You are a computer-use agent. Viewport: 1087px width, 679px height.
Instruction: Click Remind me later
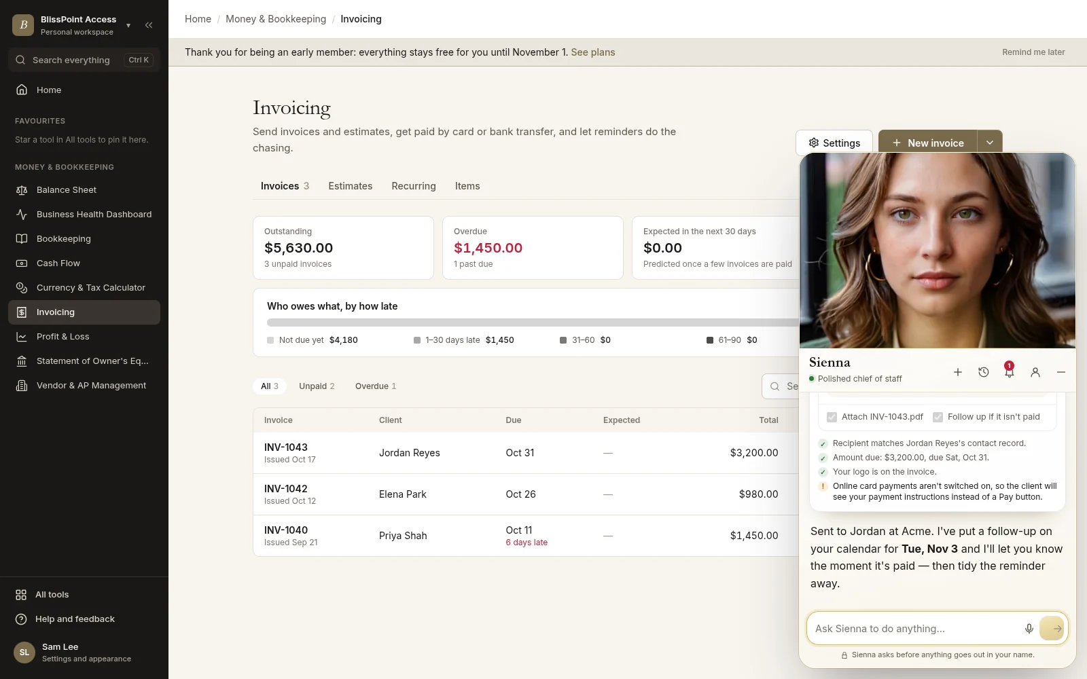point(1033,52)
